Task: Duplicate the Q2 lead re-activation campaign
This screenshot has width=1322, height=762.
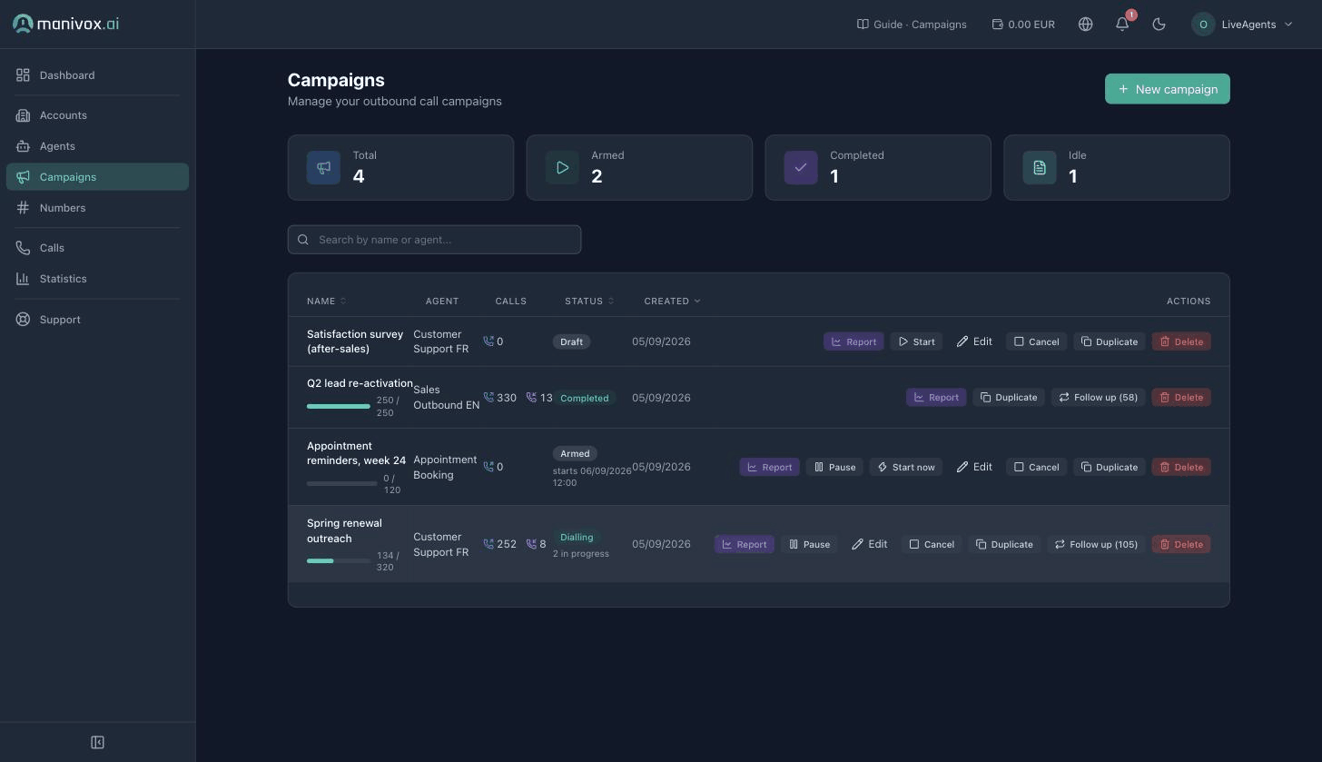Action: 1008,397
